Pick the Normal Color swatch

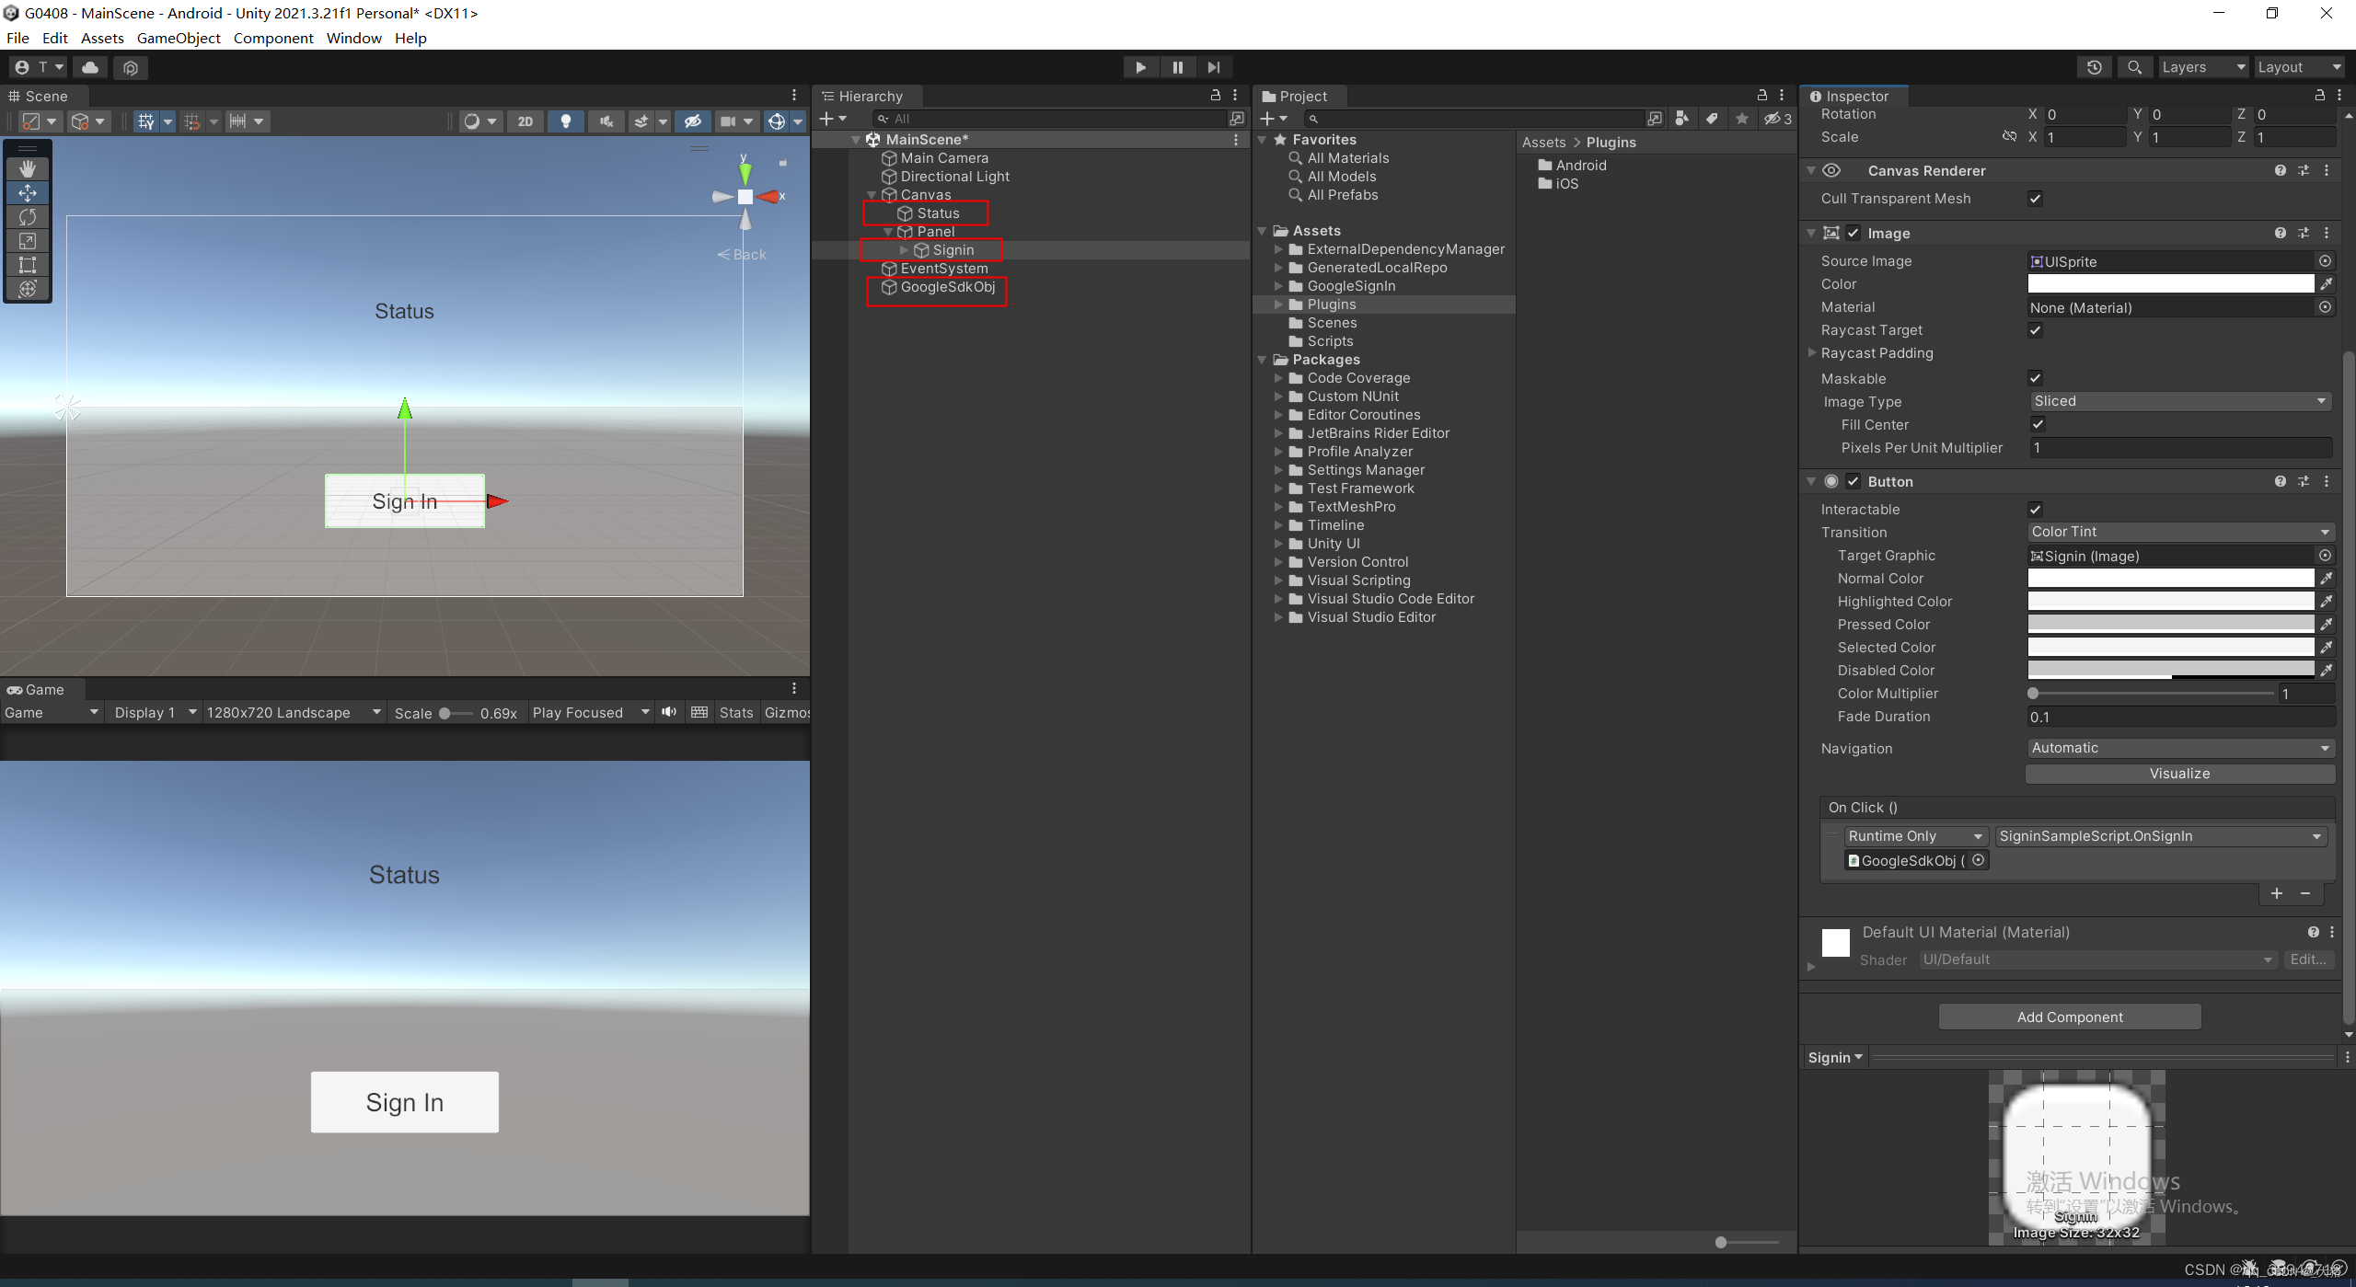[x=2170, y=578]
